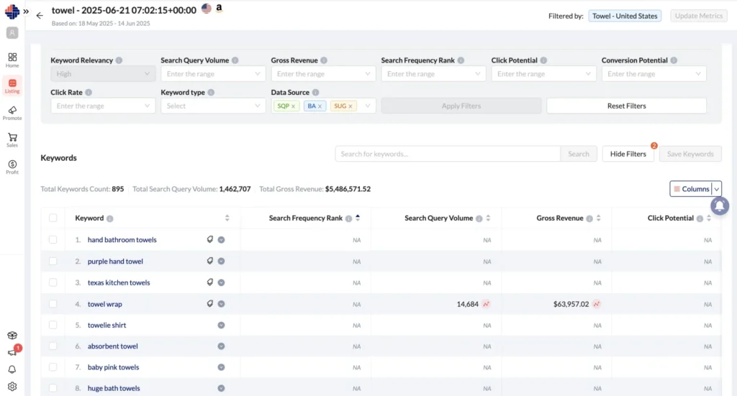Viewport: 737px width, 396px height.
Task: Open Click Rate range dropdown
Action: pyautogui.click(x=103, y=106)
